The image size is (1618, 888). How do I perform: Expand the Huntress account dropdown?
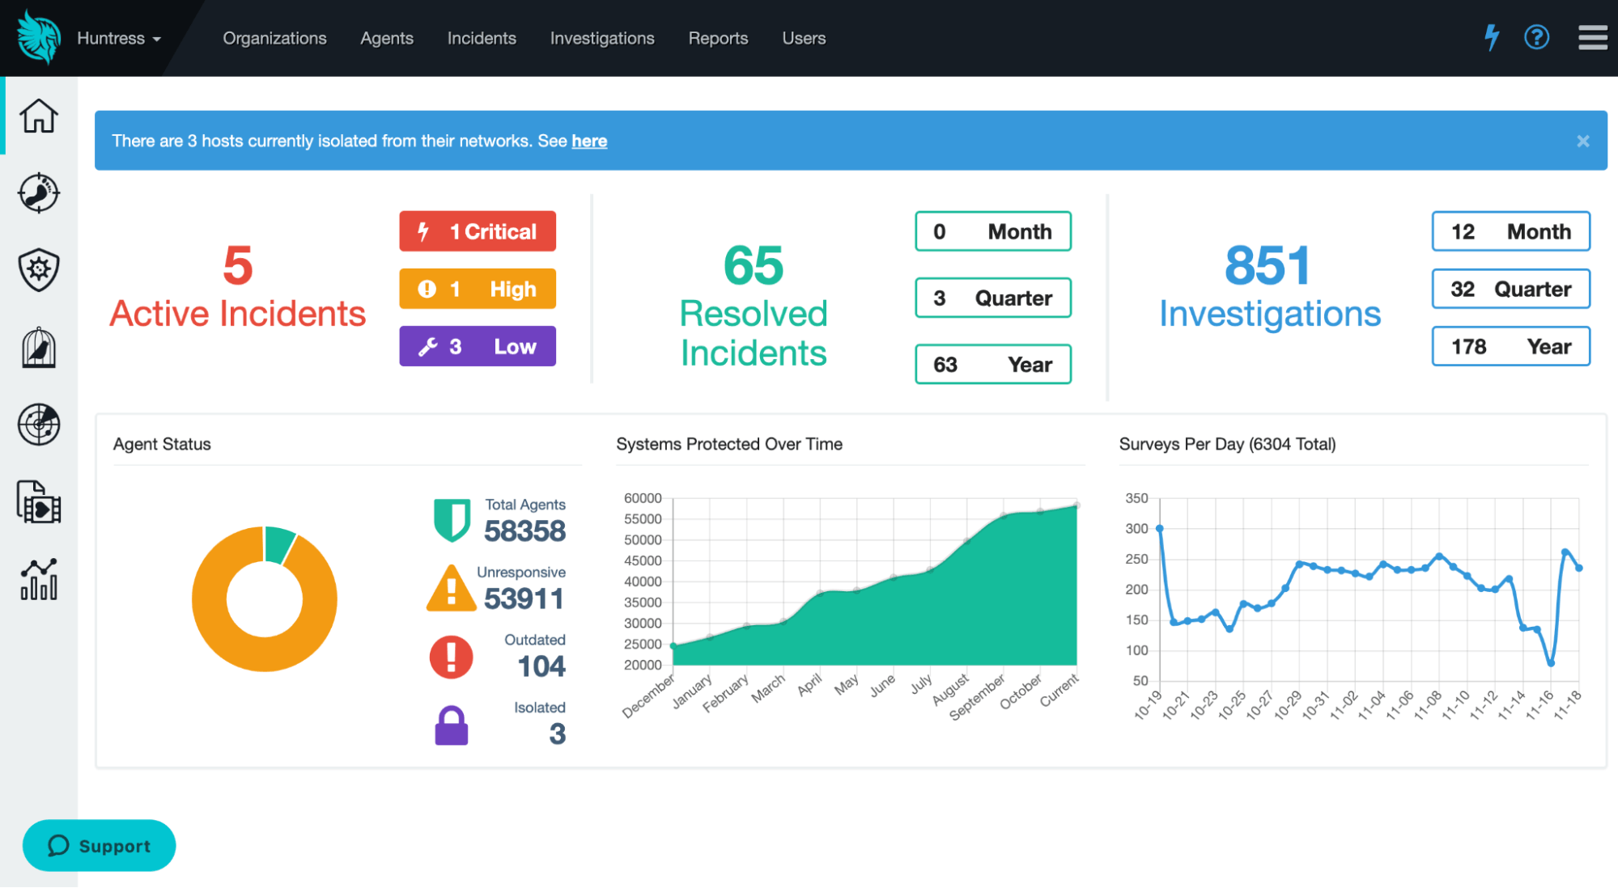point(118,38)
